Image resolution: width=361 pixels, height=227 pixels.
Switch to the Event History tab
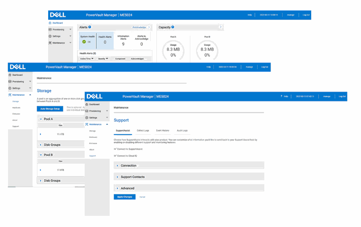pyautogui.click(x=163, y=131)
